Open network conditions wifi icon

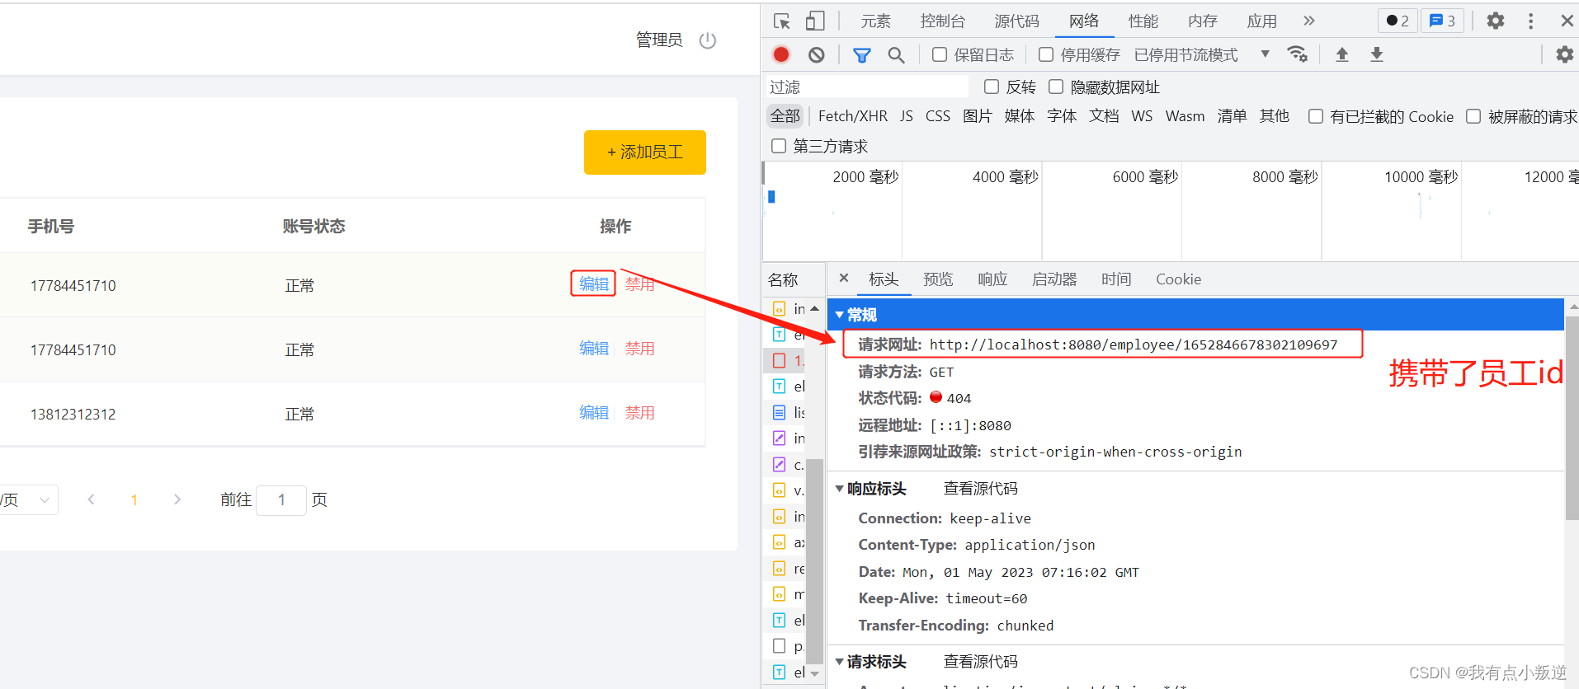pos(1298,54)
